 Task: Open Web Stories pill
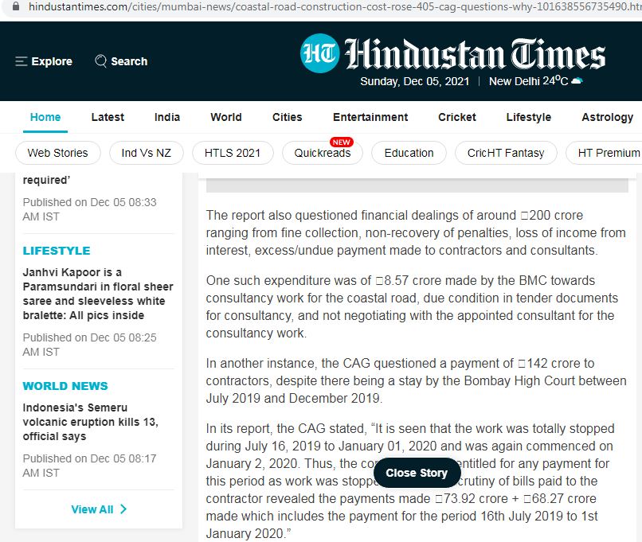pos(57,153)
